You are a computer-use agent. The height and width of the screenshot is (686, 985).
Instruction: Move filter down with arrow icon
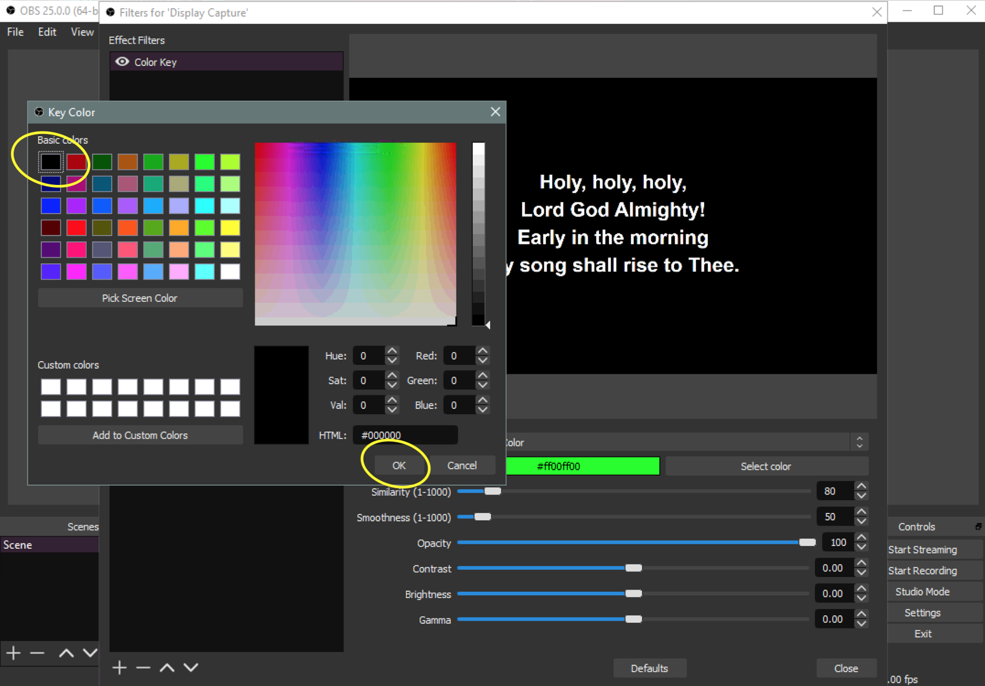191,668
